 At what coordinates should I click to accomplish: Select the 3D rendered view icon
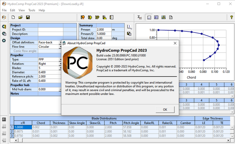pos(163,17)
